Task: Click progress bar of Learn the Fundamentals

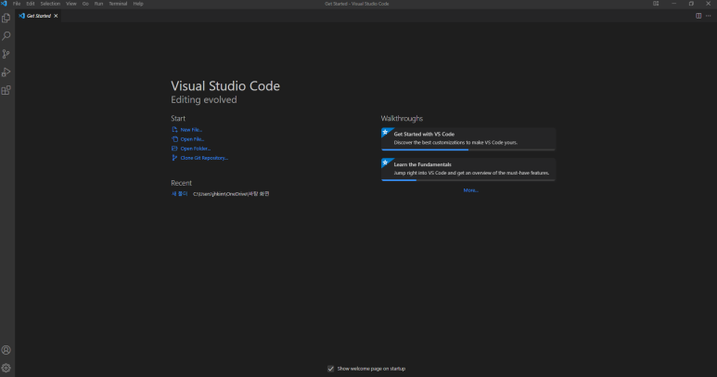Action: (468, 180)
